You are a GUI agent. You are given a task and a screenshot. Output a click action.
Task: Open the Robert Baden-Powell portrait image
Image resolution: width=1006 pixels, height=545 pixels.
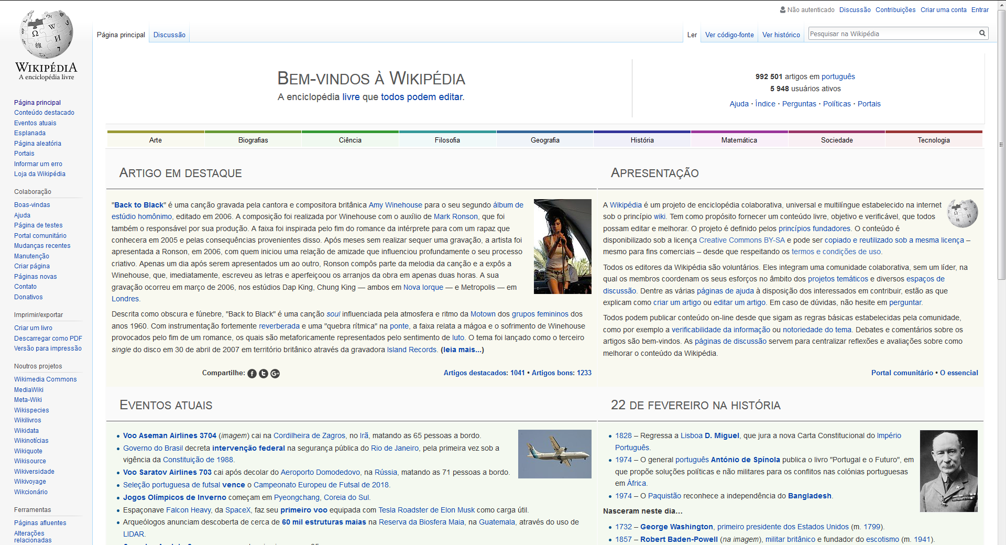pos(948,471)
